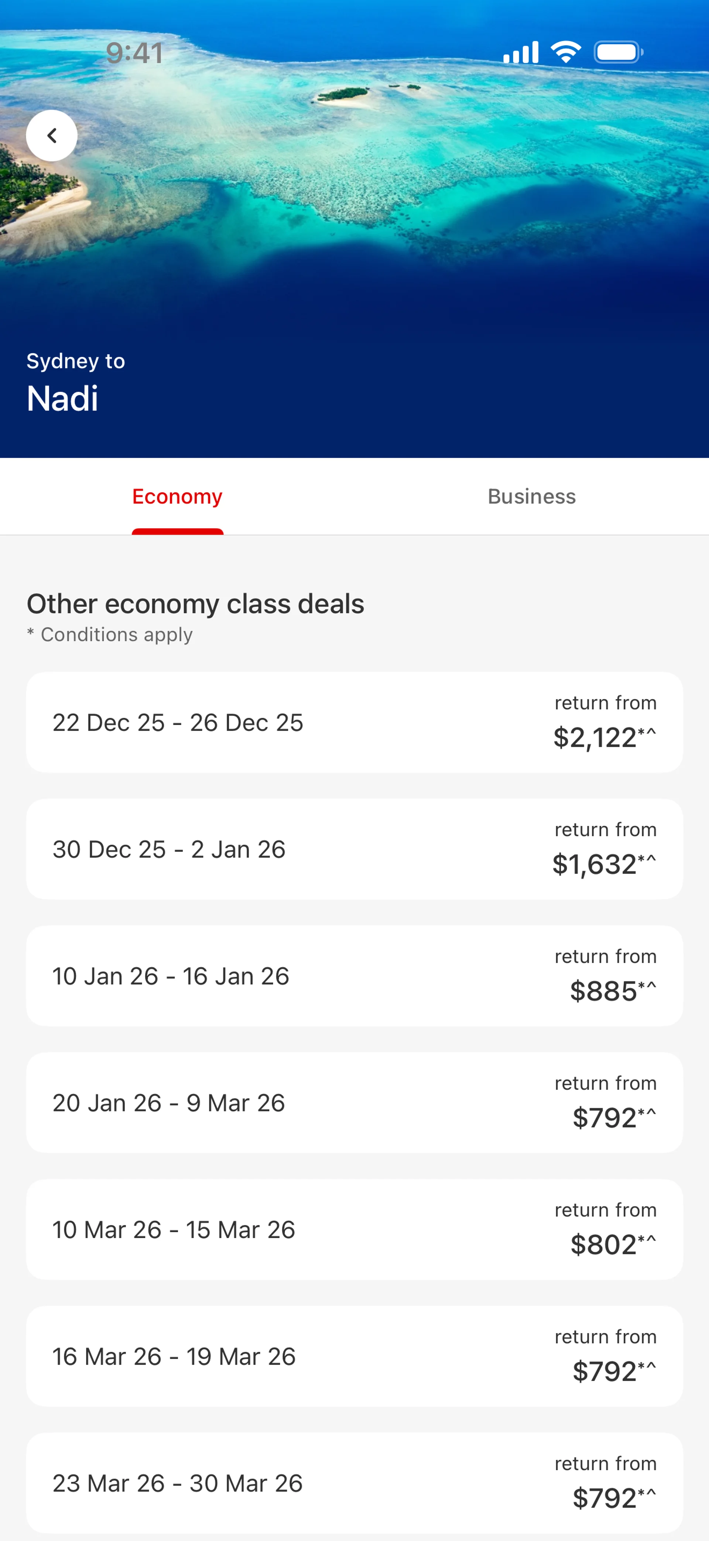This screenshot has width=709, height=1541.
Task: Select the 30 Dec 25 - 2 Jan 26 deal
Action: [354, 849]
